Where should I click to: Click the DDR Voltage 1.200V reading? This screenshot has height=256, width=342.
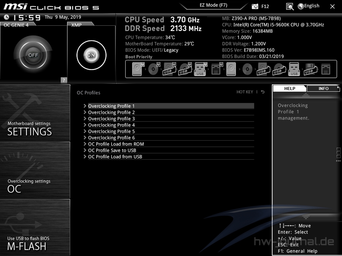click(x=244, y=44)
